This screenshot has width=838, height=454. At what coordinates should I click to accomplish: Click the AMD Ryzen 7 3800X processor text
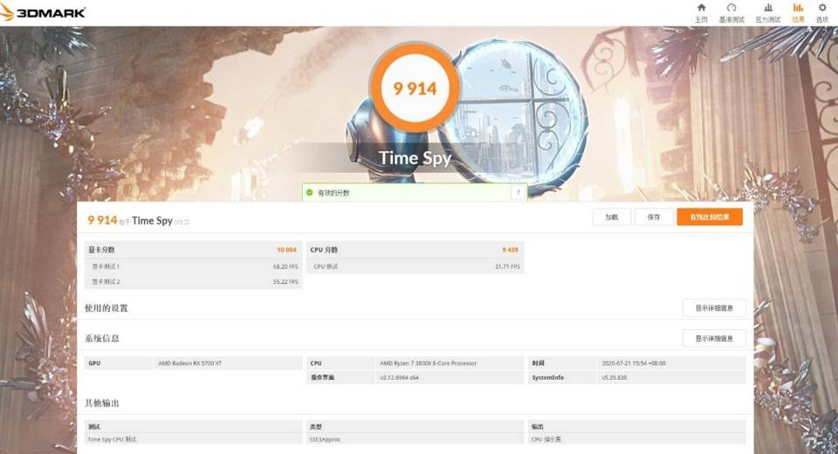point(428,363)
